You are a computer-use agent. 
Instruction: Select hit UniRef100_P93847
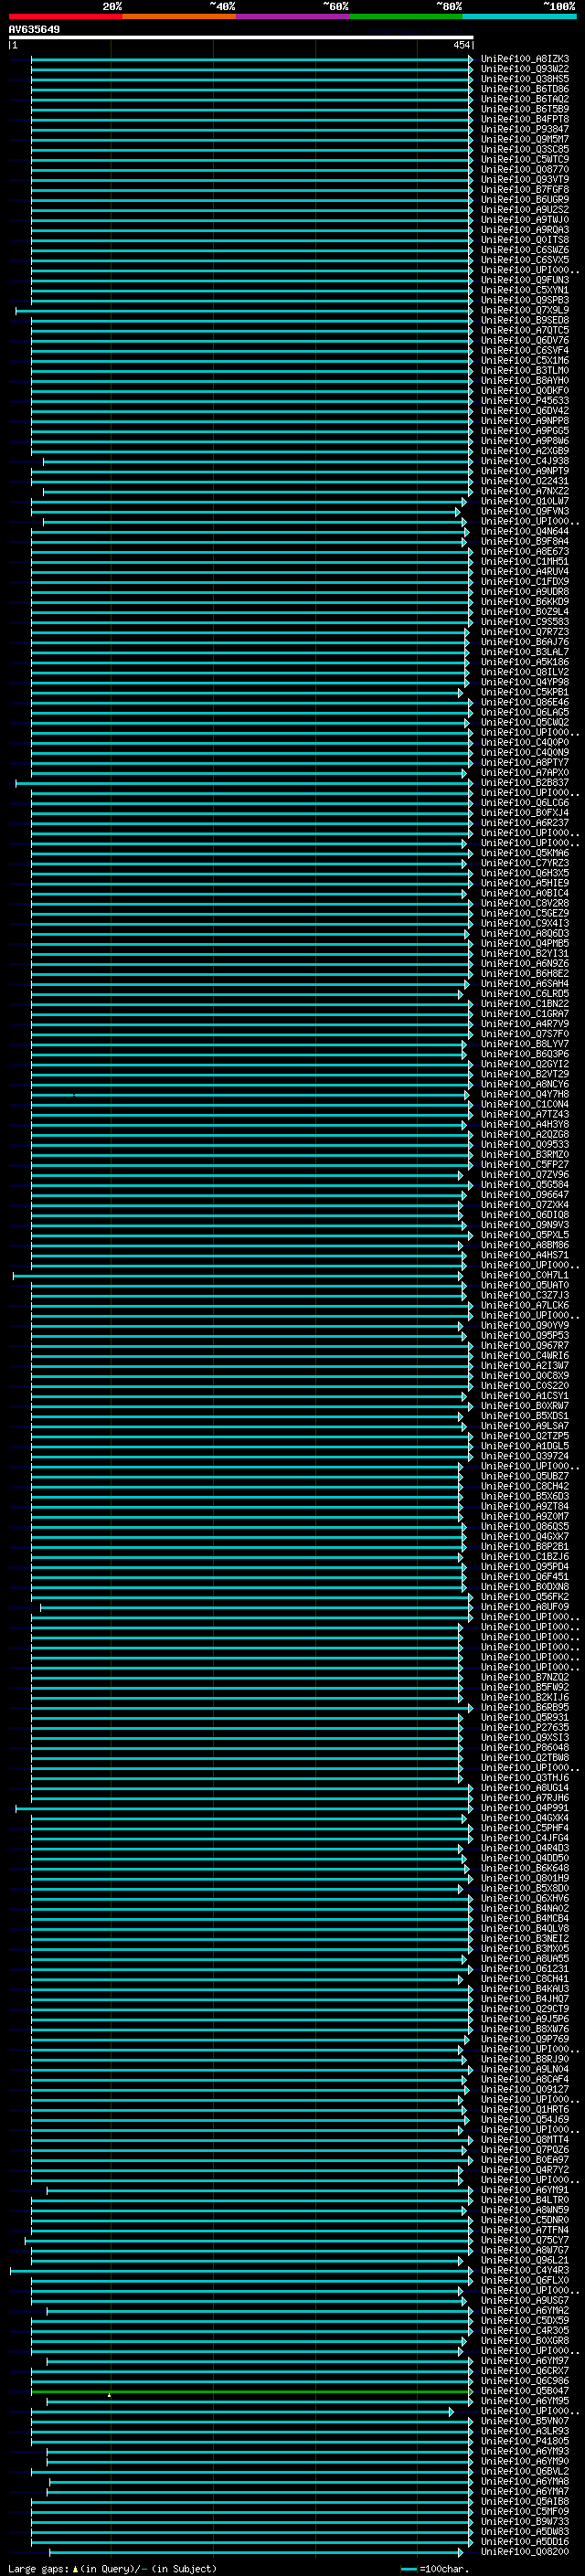(525, 129)
